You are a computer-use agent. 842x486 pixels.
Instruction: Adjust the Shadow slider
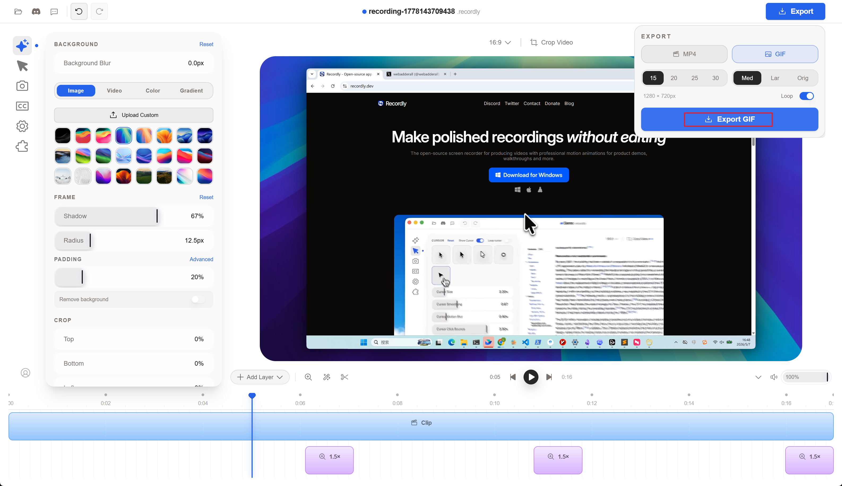click(133, 216)
